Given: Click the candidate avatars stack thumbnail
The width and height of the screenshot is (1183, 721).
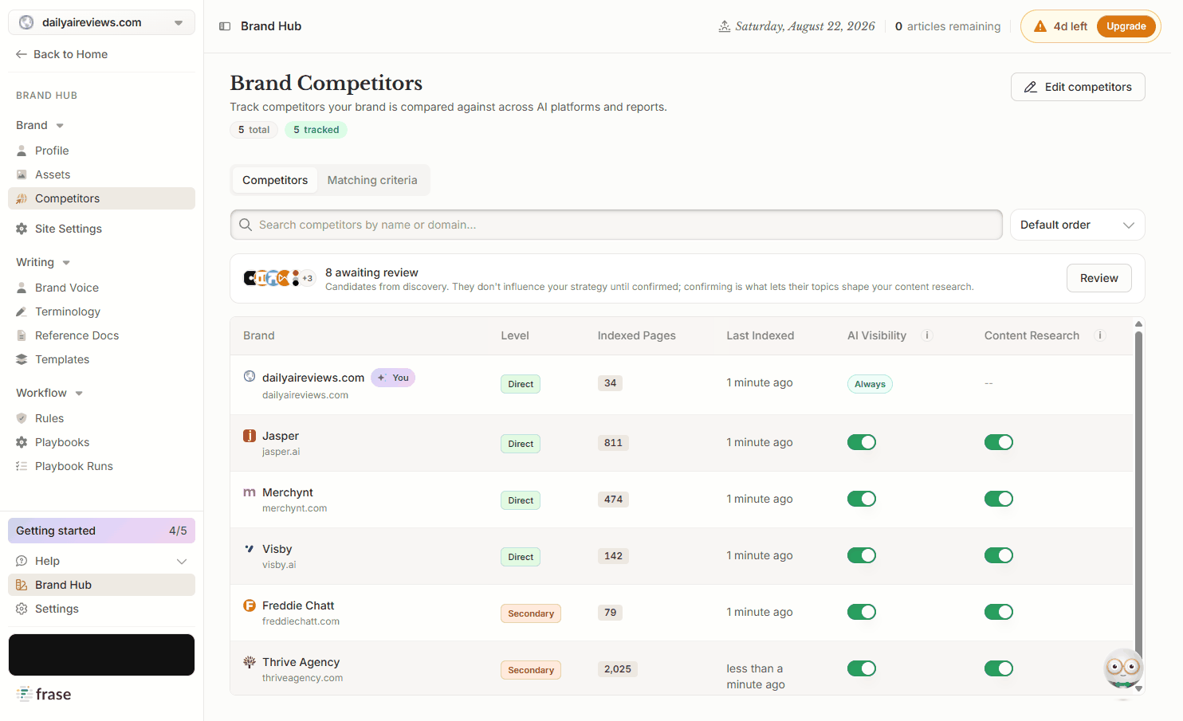Looking at the screenshot, I should (x=278, y=278).
